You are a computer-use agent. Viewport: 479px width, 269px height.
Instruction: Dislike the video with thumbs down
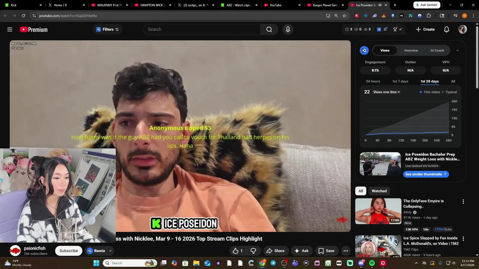coord(253,251)
